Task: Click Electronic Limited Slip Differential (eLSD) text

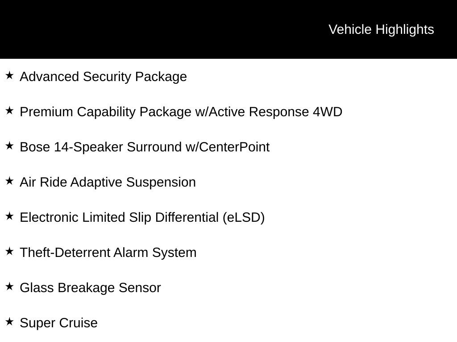Action: [x=142, y=218]
